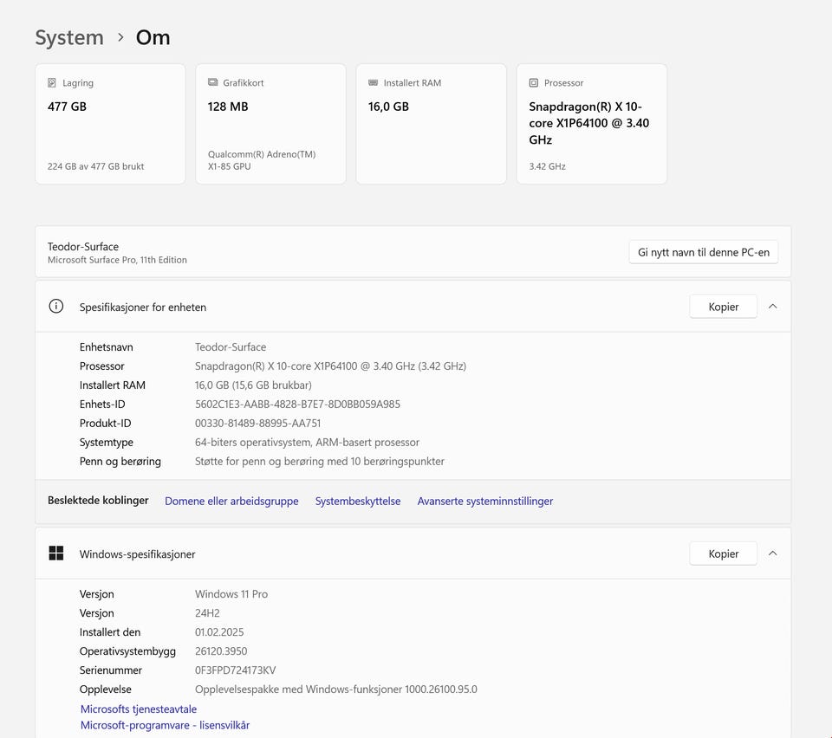This screenshot has height=738, width=832.
Task: Open the Systembeskyttelse link
Action: [358, 502]
